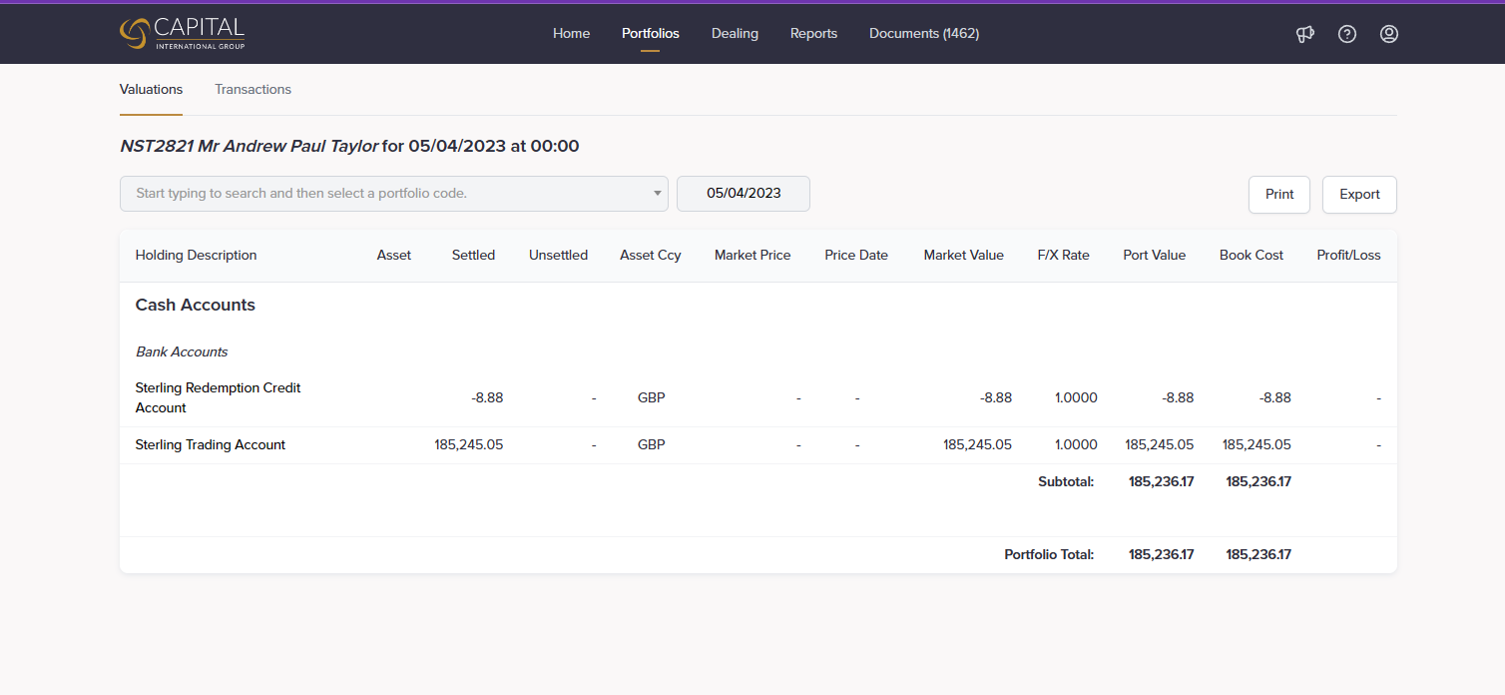The height and width of the screenshot is (695, 1505).
Task: Open the Dealing menu item
Action: pyautogui.click(x=735, y=34)
